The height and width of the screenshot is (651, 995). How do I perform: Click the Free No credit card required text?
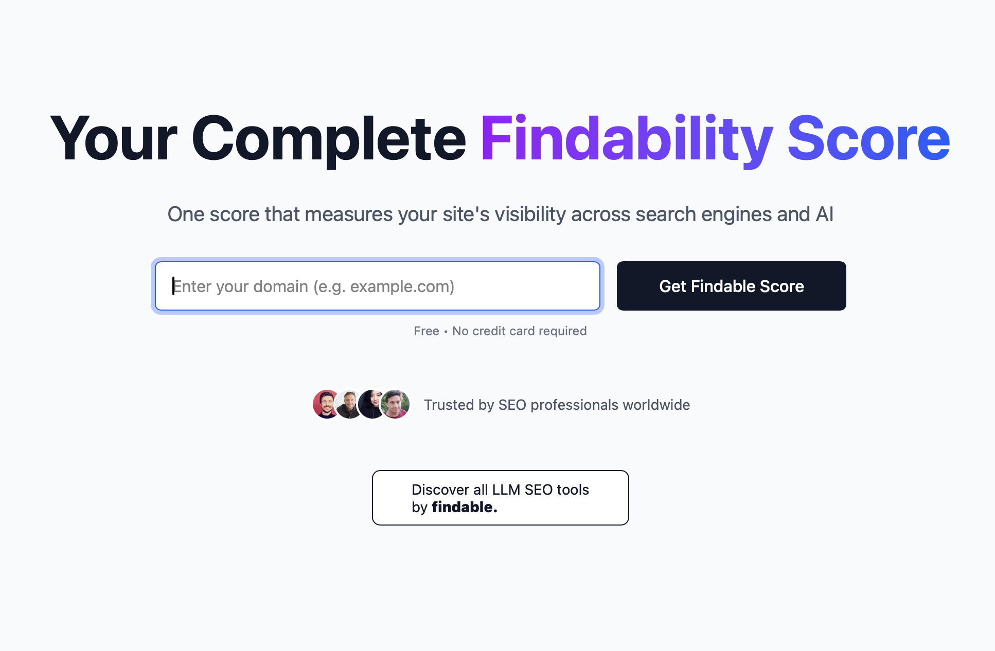coord(500,331)
